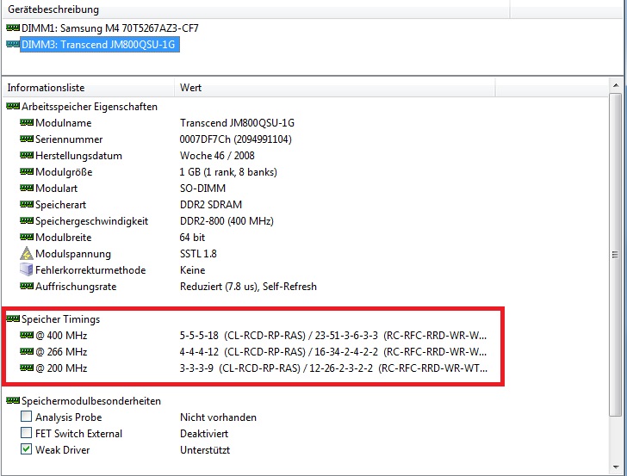Select value Unterstützt
The image size is (627, 476).
click(205, 450)
